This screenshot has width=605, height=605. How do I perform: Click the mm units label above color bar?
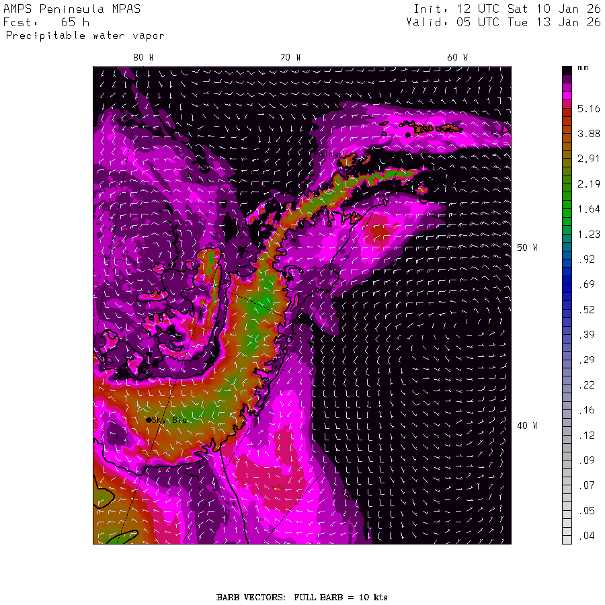coord(583,69)
